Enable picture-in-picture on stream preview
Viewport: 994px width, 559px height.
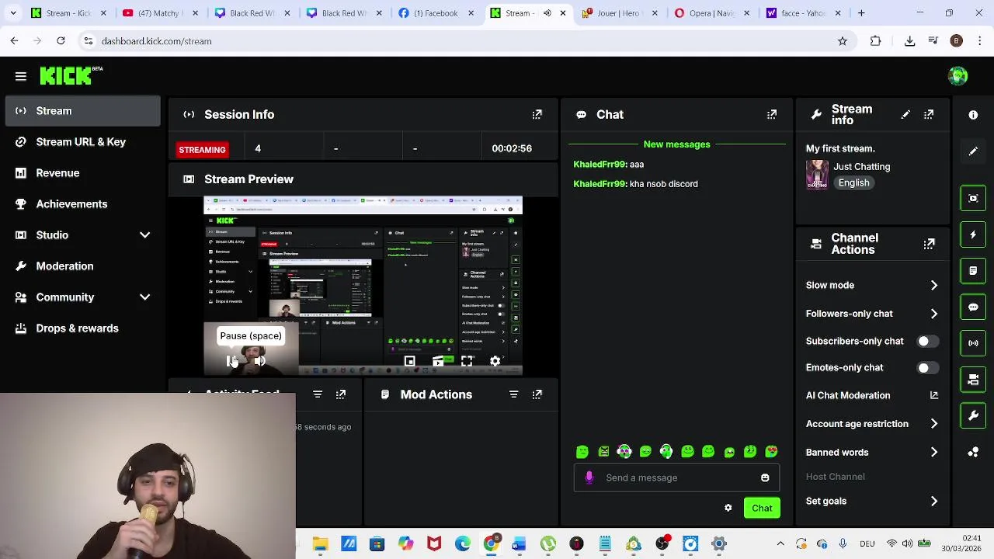(x=409, y=361)
